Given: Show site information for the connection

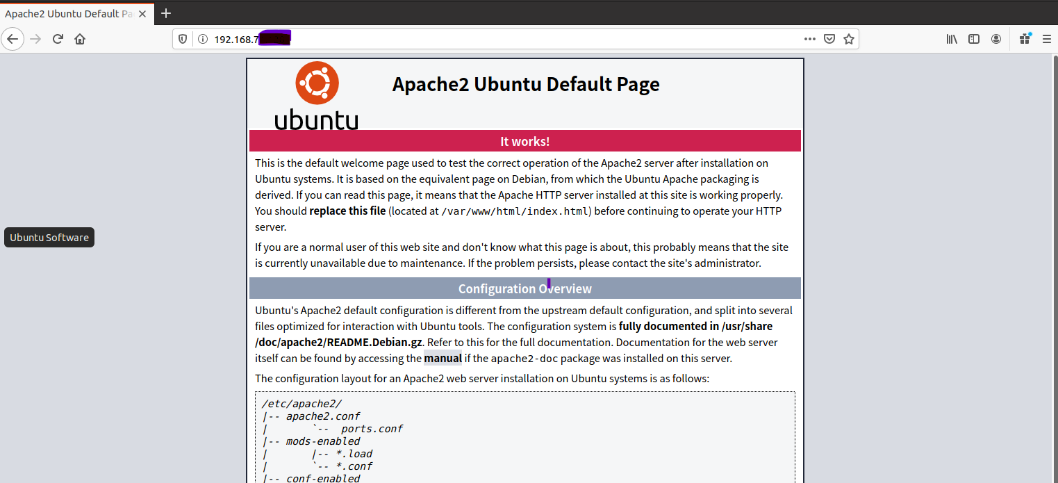Looking at the screenshot, I should [x=203, y=39].
